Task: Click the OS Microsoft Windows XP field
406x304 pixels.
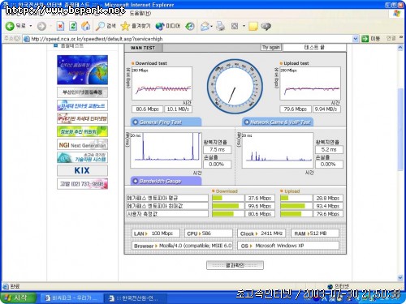Action: pos(288,246)
